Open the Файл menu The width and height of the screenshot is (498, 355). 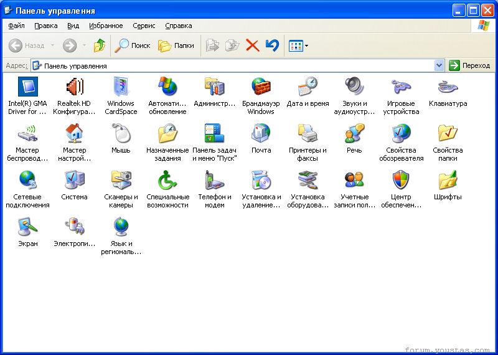tap(17, 26)
